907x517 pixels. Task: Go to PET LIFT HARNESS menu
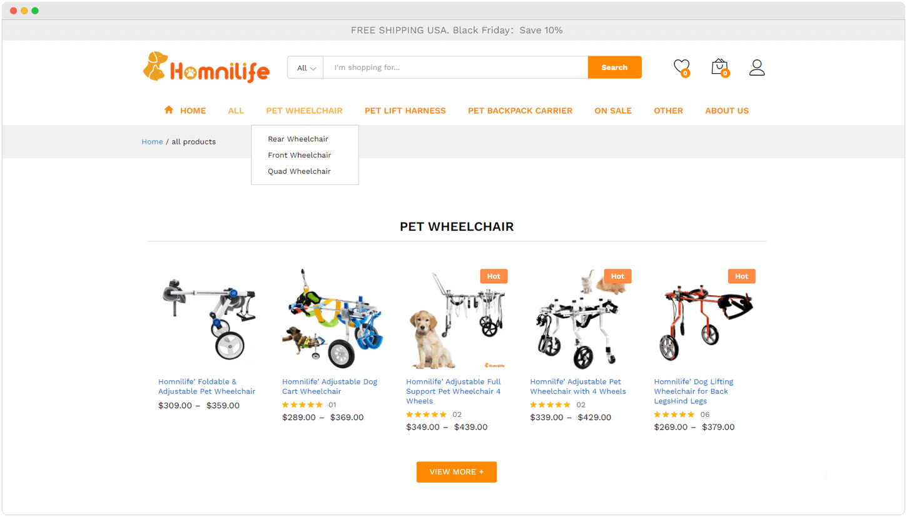coord(405,111)
